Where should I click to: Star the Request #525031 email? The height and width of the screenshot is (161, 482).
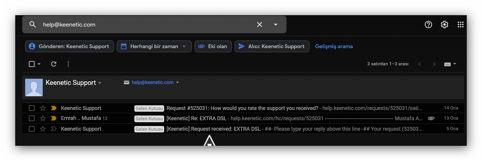coord(43,108)
